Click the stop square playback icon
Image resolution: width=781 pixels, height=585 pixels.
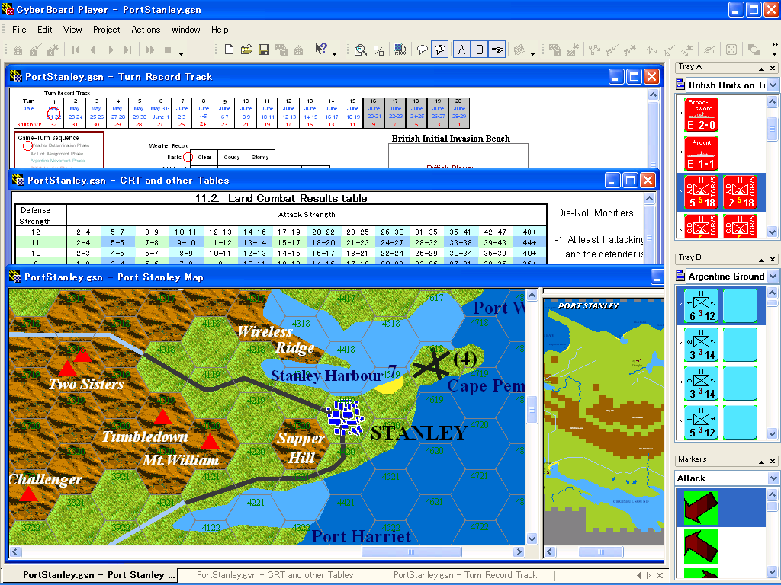point(168,50)
